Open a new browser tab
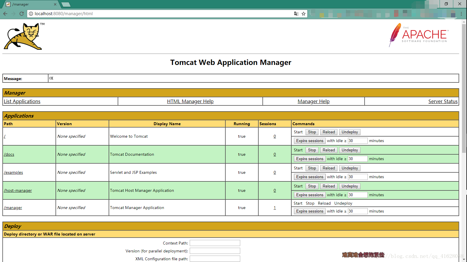The width and height of the screenshot is (467, 262). pyautogui.click(x=66, y=4)
